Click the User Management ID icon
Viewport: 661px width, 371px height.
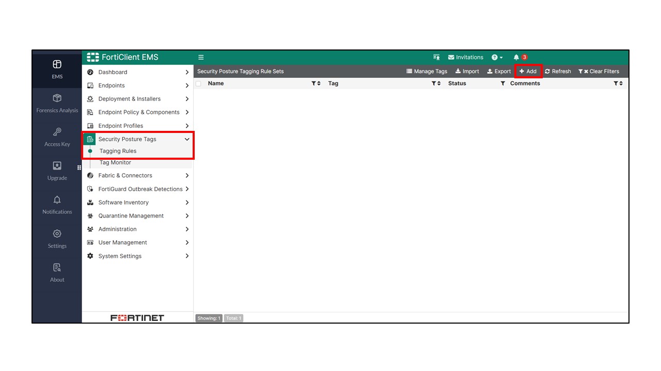pos(90,243)
